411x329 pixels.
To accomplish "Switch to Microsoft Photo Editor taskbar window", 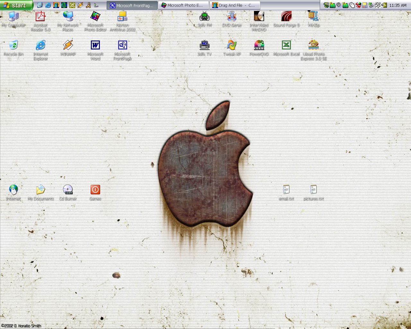I will [x=183, y=5].
